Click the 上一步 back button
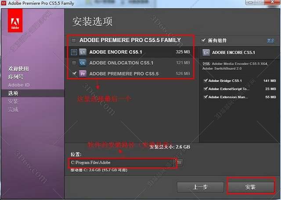281x200 pixels. pyautogui.click(x=200, y=187)
